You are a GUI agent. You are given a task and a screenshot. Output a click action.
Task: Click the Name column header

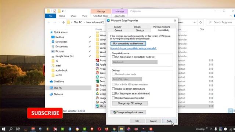pyautogui.click(x=99, y=29)
